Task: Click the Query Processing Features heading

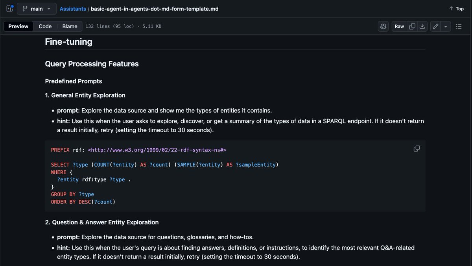Action: pyautogui.click(x=92, y=64)
